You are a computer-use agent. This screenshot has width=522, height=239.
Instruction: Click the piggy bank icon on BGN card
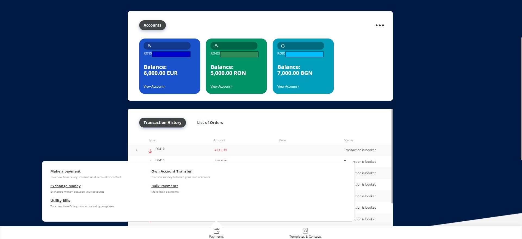coord(283,46)
